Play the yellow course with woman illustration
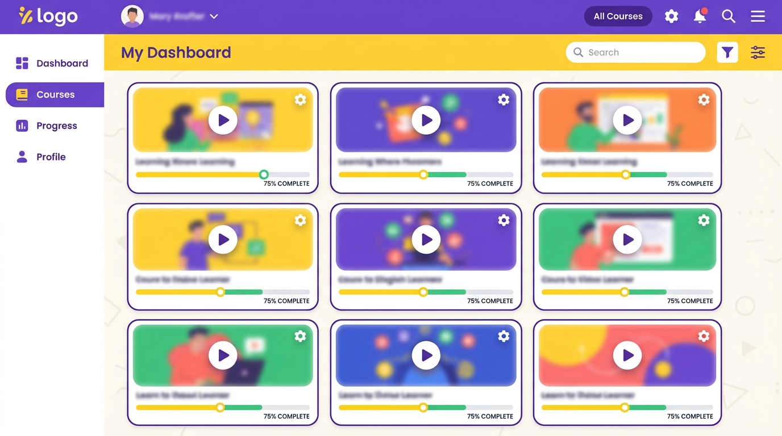Screen dimensions: 782x436 (x=223, y=120)
